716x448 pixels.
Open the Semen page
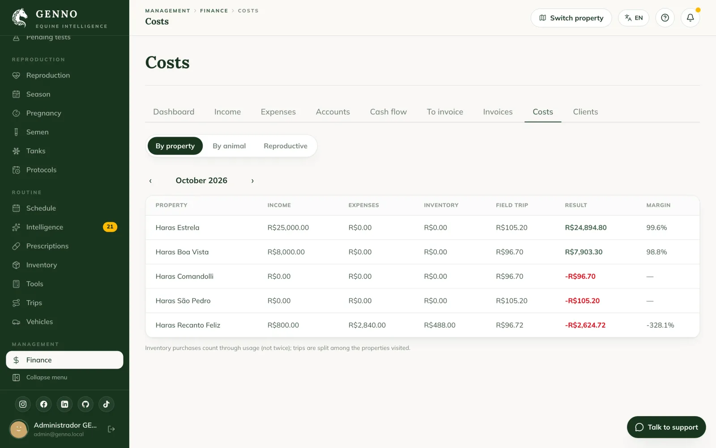tap(64, 132)
